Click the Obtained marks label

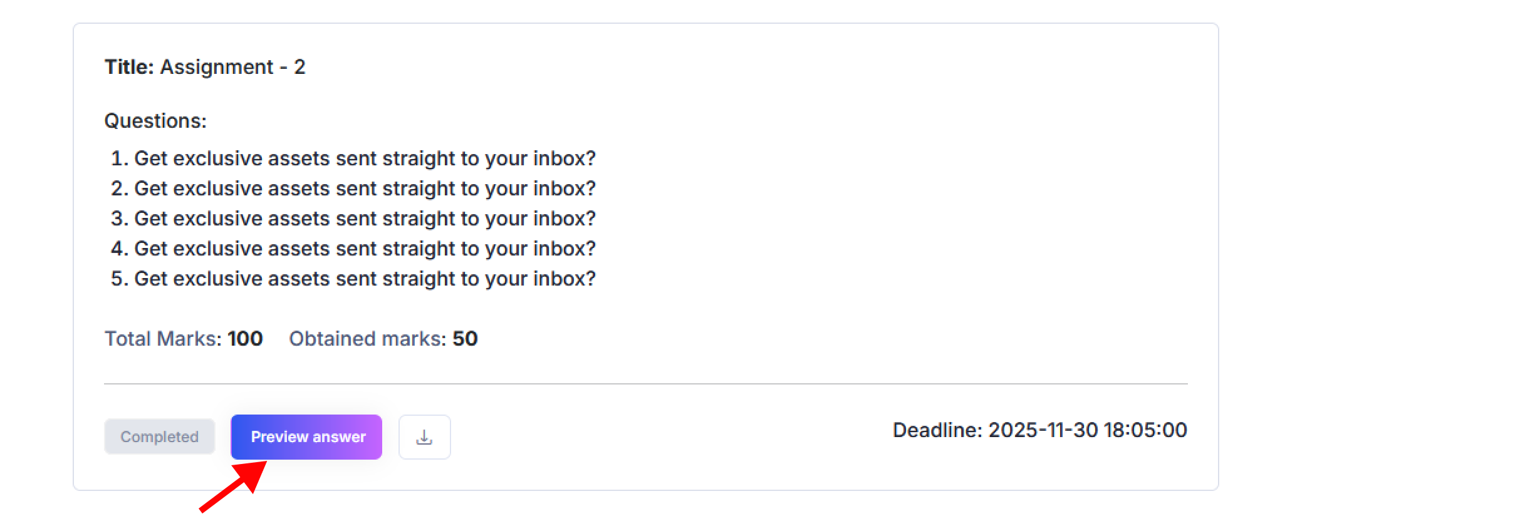tap(367, 339)
